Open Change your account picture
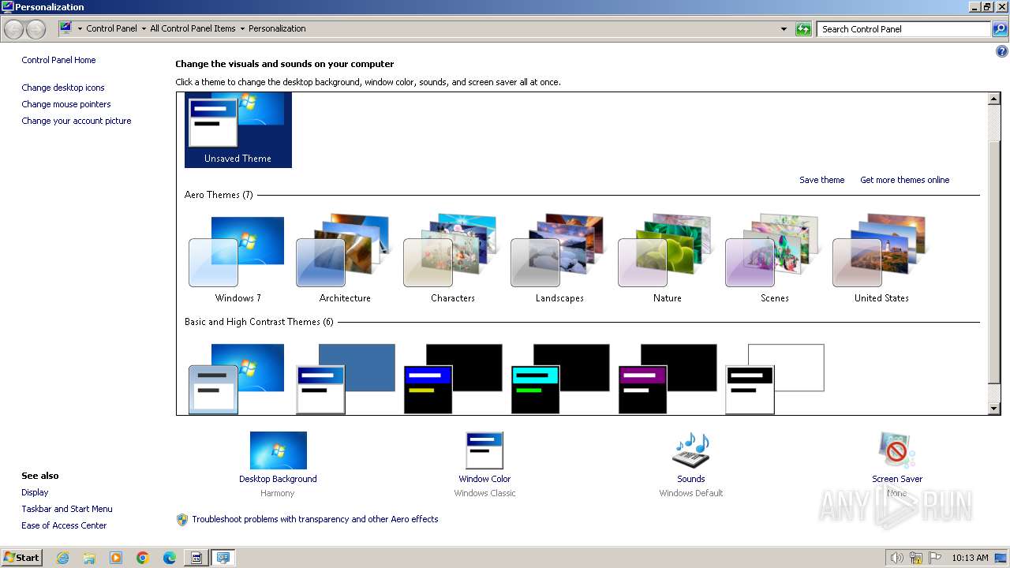Image resolution: width=1010 pixels, height=568 pixels. click(77, 121)
